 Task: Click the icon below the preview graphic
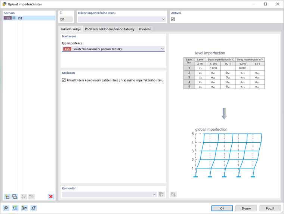(x=173, y=195)
